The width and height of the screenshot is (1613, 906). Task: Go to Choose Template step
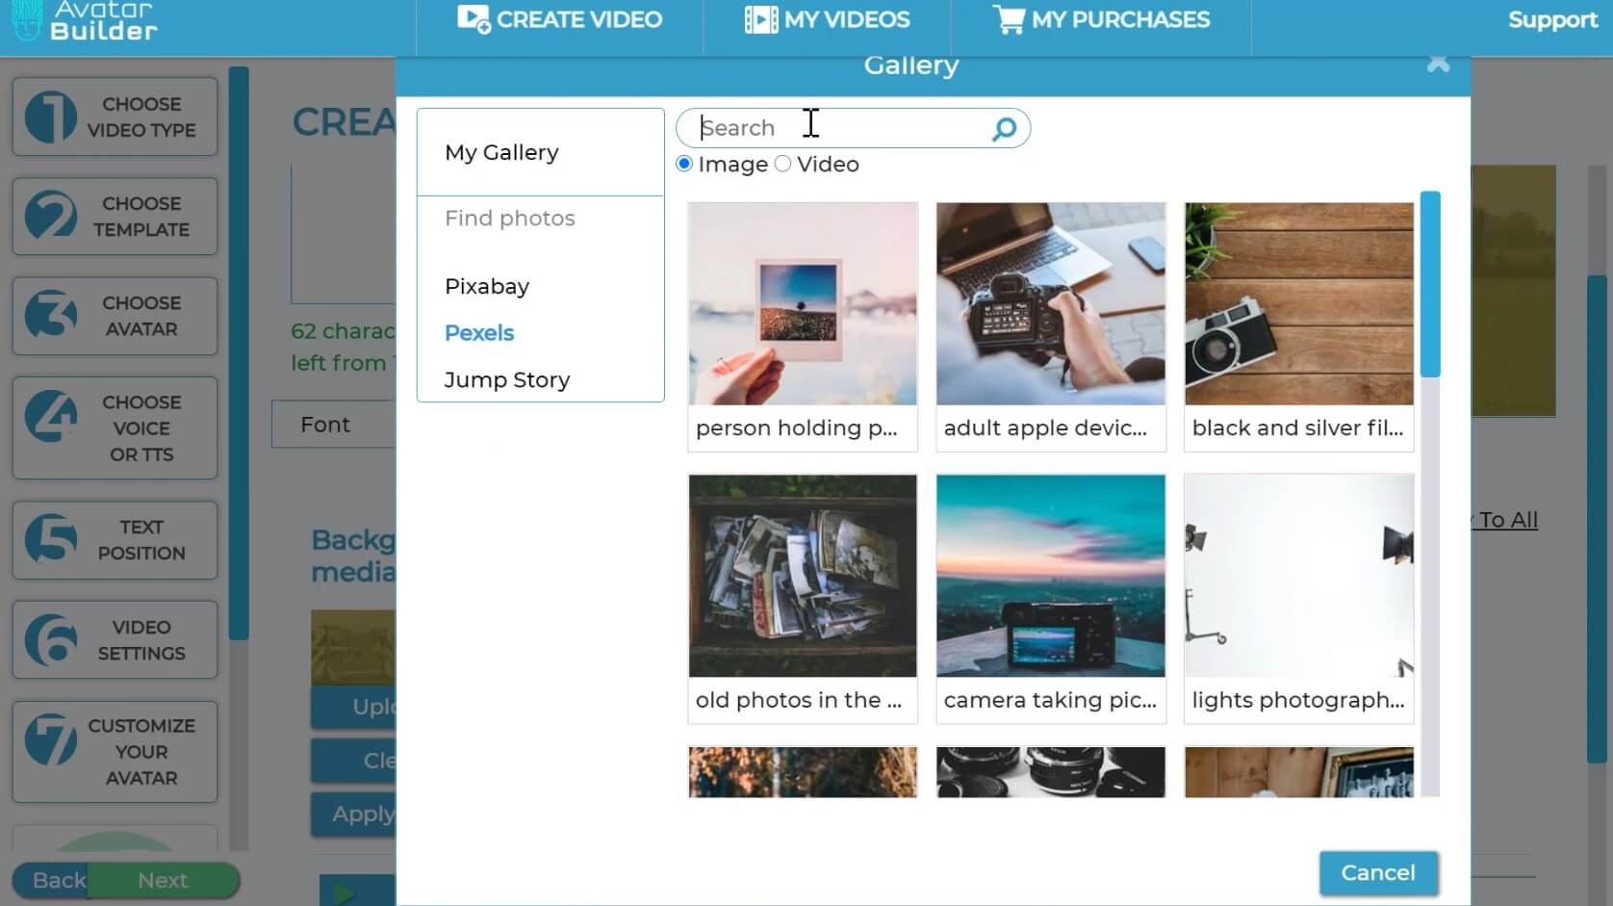[115, 217]
